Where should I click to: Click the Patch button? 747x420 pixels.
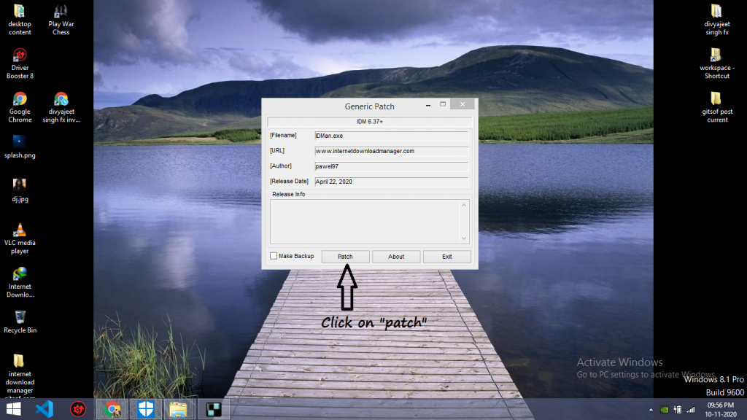345,257
